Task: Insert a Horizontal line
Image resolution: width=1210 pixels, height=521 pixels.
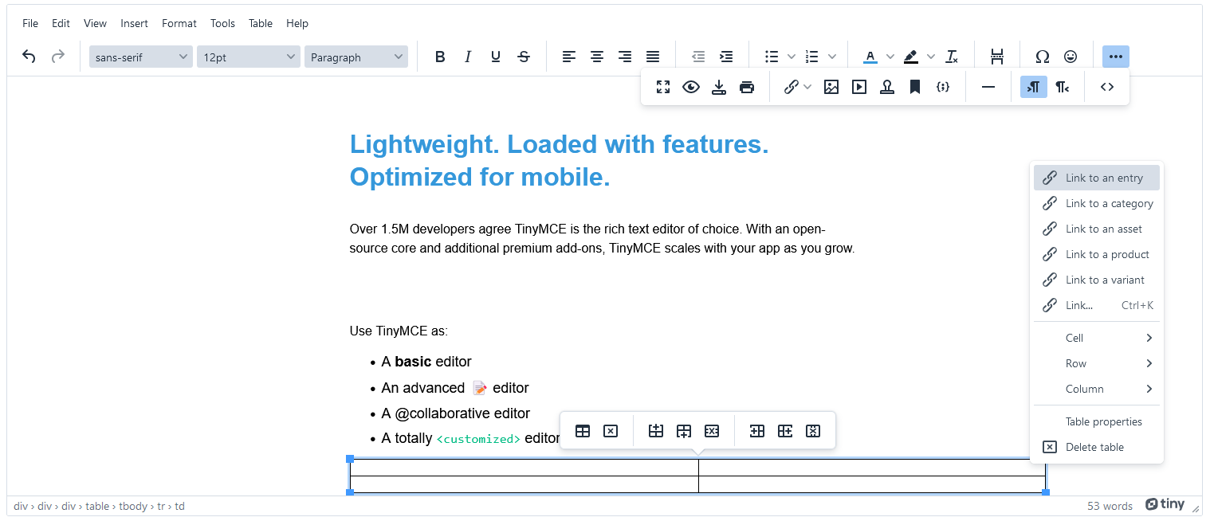Action: point(988,87)
